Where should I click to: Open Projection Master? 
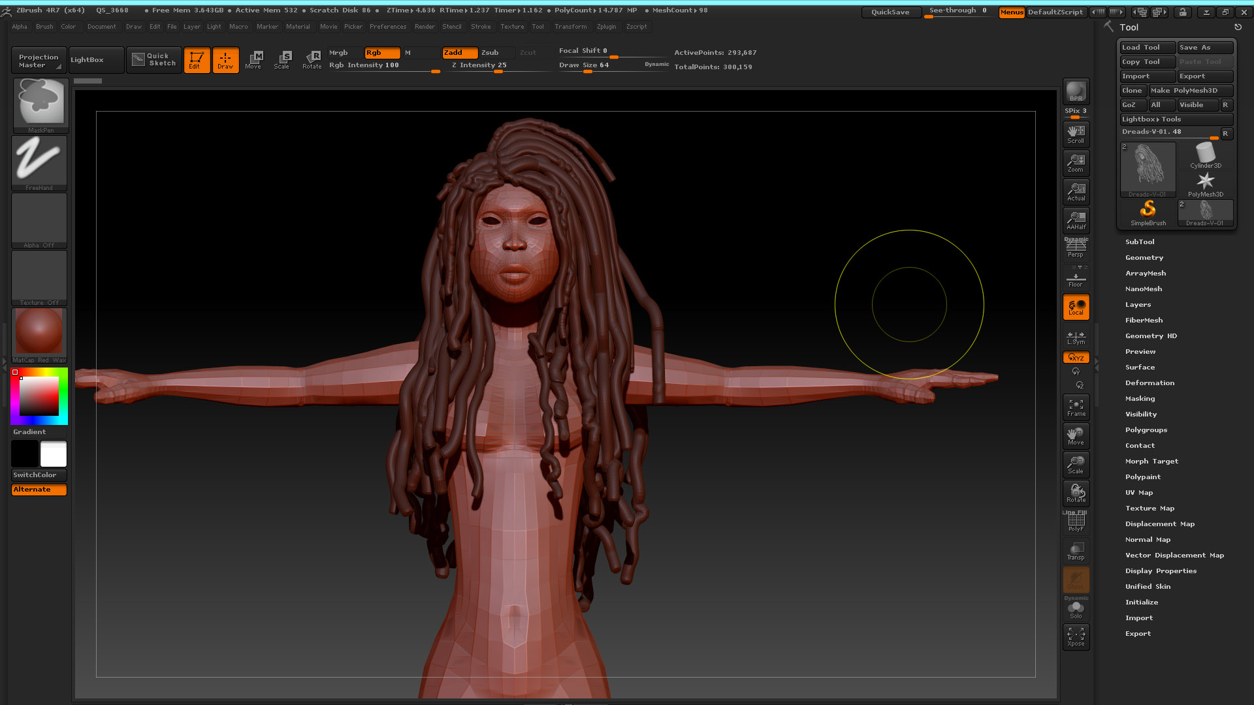click(x=39, y=60)
